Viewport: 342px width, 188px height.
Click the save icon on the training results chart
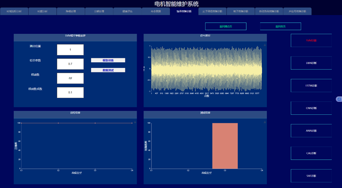pos(135,123)
